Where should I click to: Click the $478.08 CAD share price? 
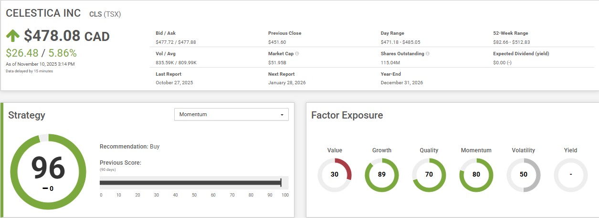point(67,36)
